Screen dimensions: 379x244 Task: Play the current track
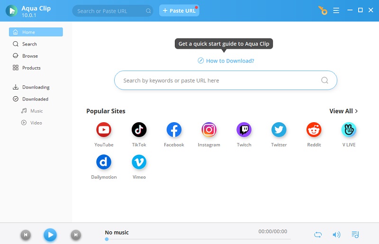pyautogui.click(x=50, y=235)
